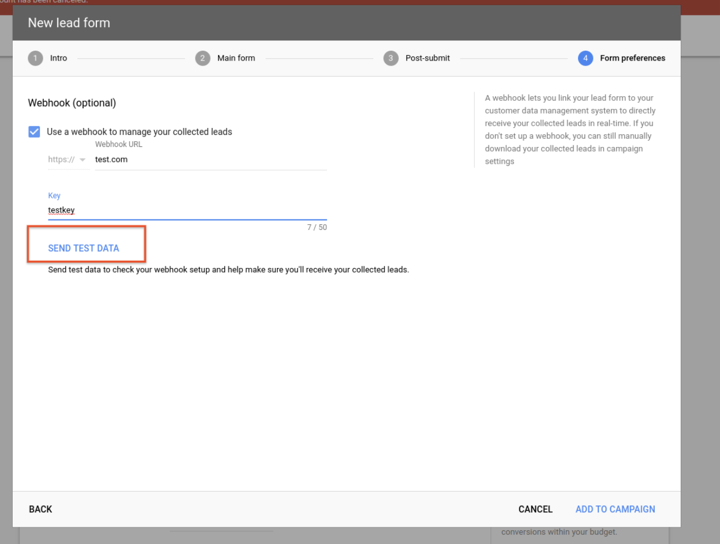This screenshot has width=720, height=544.
Task: Click the webhook help description text
Action: [570, 130]
